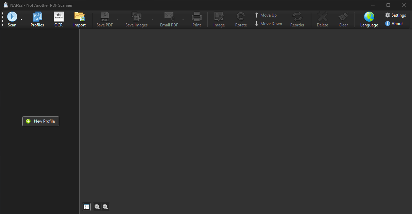Click the Save PDF toolbar icon
The width and height of the screenshot is (412, 214).
coord(105,19)
